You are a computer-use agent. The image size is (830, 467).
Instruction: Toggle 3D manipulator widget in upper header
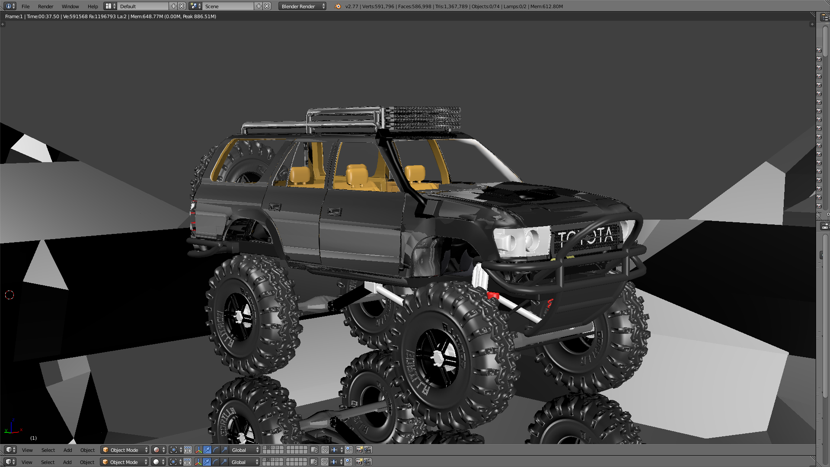pos(198,450)
